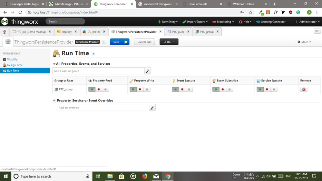This screenshot has width=322, height=181.
Task: Allow Property Read for PTC_group
Action: tap(92, 90)
